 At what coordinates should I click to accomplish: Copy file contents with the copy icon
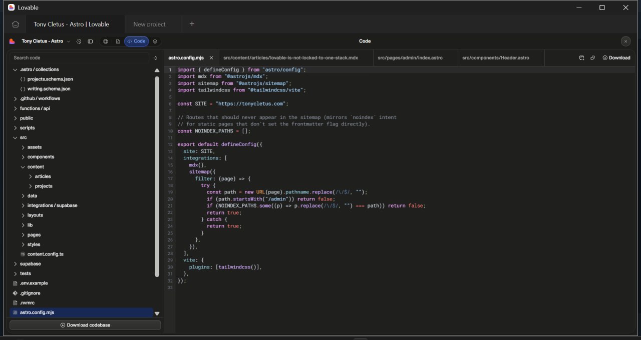(592, 57)
